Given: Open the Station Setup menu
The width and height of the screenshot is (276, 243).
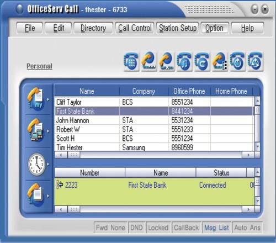Looking at the screenshot, I should click(x=178, y=28).
